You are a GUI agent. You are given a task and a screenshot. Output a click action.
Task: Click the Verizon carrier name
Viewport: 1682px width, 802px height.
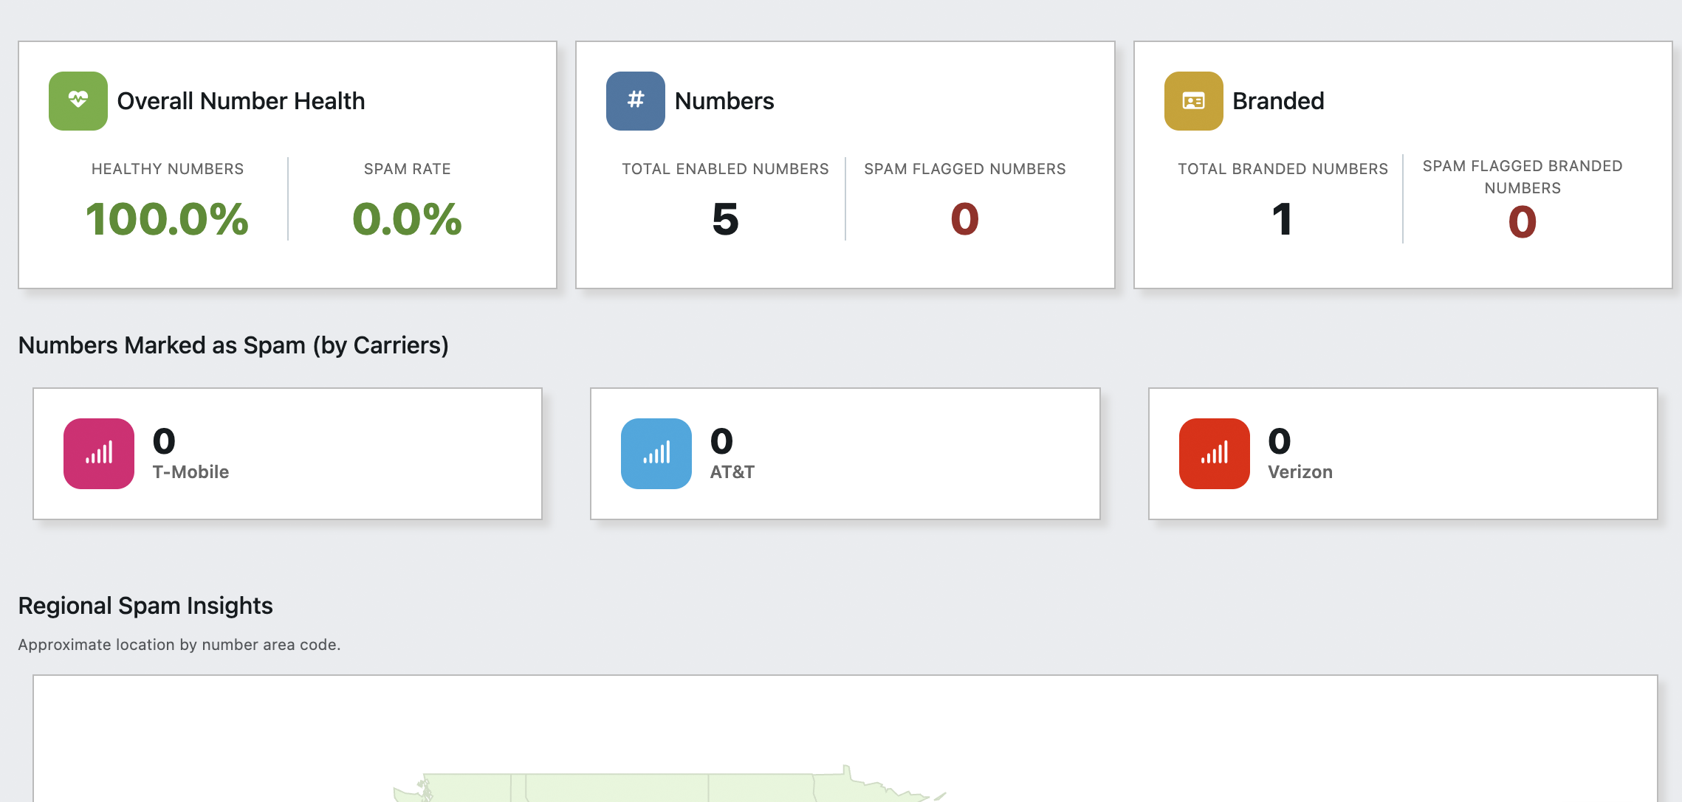(x=1300, y=472)
